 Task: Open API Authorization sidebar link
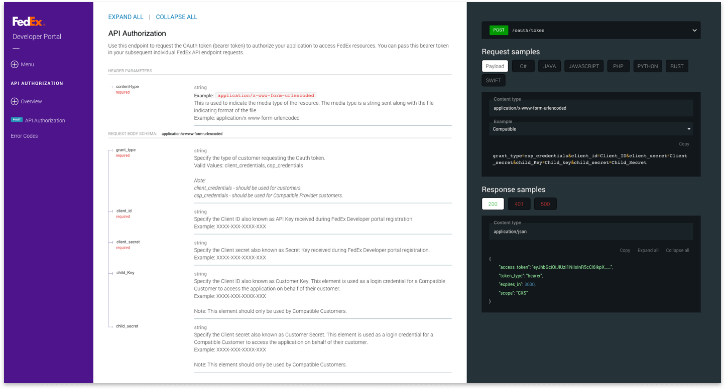tap(45, 120)
